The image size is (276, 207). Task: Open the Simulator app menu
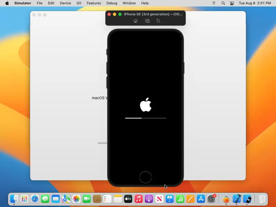[x=23, y=3]
